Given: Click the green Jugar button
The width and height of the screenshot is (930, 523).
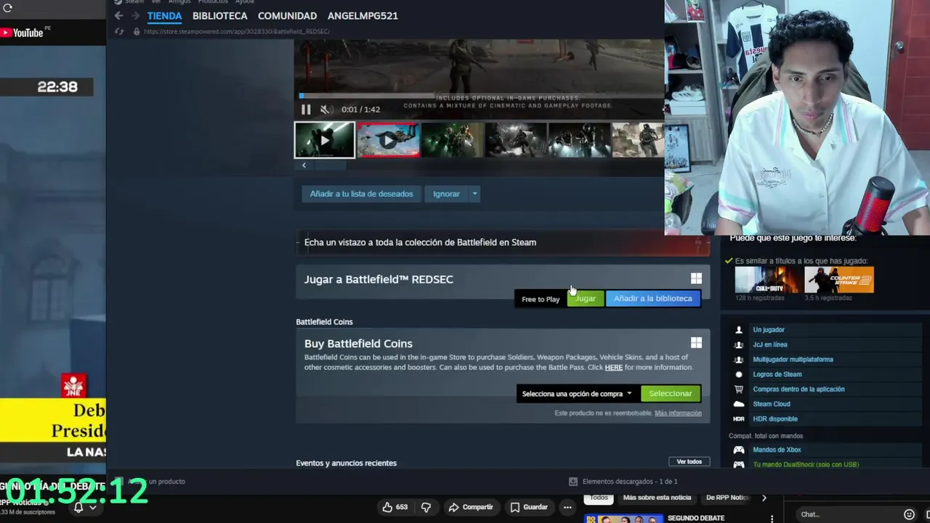Looking at the screenshot, I should pyautogui.click(x=585, y=299).
